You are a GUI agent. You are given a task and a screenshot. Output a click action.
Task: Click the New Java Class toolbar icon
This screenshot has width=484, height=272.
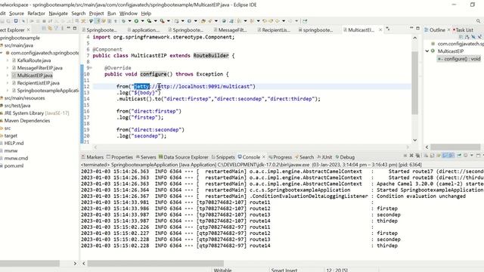[189, 21]
